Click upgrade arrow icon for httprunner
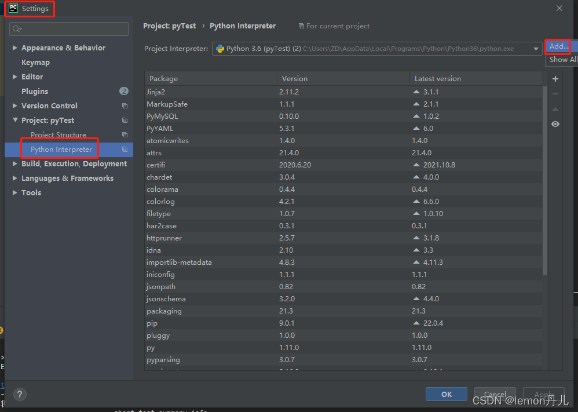Image resolution: width=578 pixels, height=412 pixels. tap(416, 238)
